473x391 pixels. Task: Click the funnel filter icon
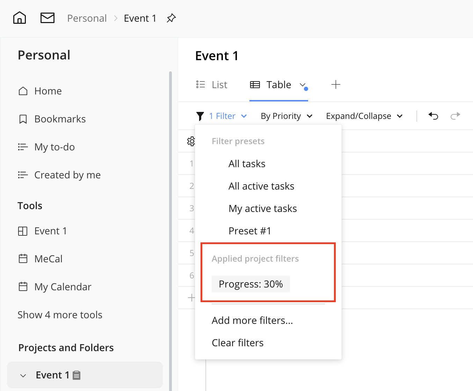point(200,116)
